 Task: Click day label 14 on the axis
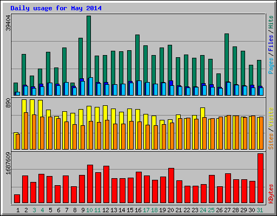[122, 210]
